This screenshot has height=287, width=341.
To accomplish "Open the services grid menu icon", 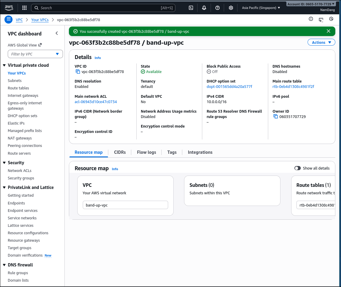I will (24, 8).
